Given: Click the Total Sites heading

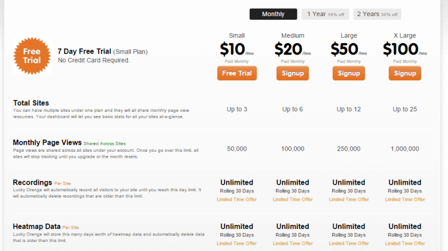Looking at the screenshot, I should 31,103.
